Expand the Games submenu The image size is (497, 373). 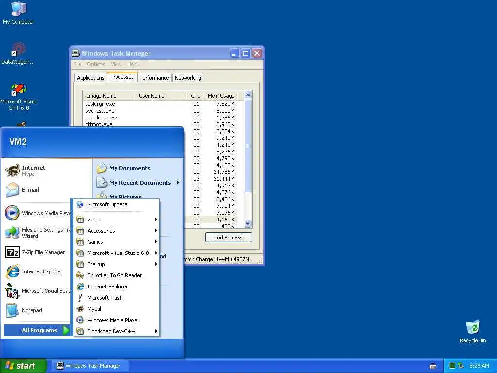coord(116,242)
